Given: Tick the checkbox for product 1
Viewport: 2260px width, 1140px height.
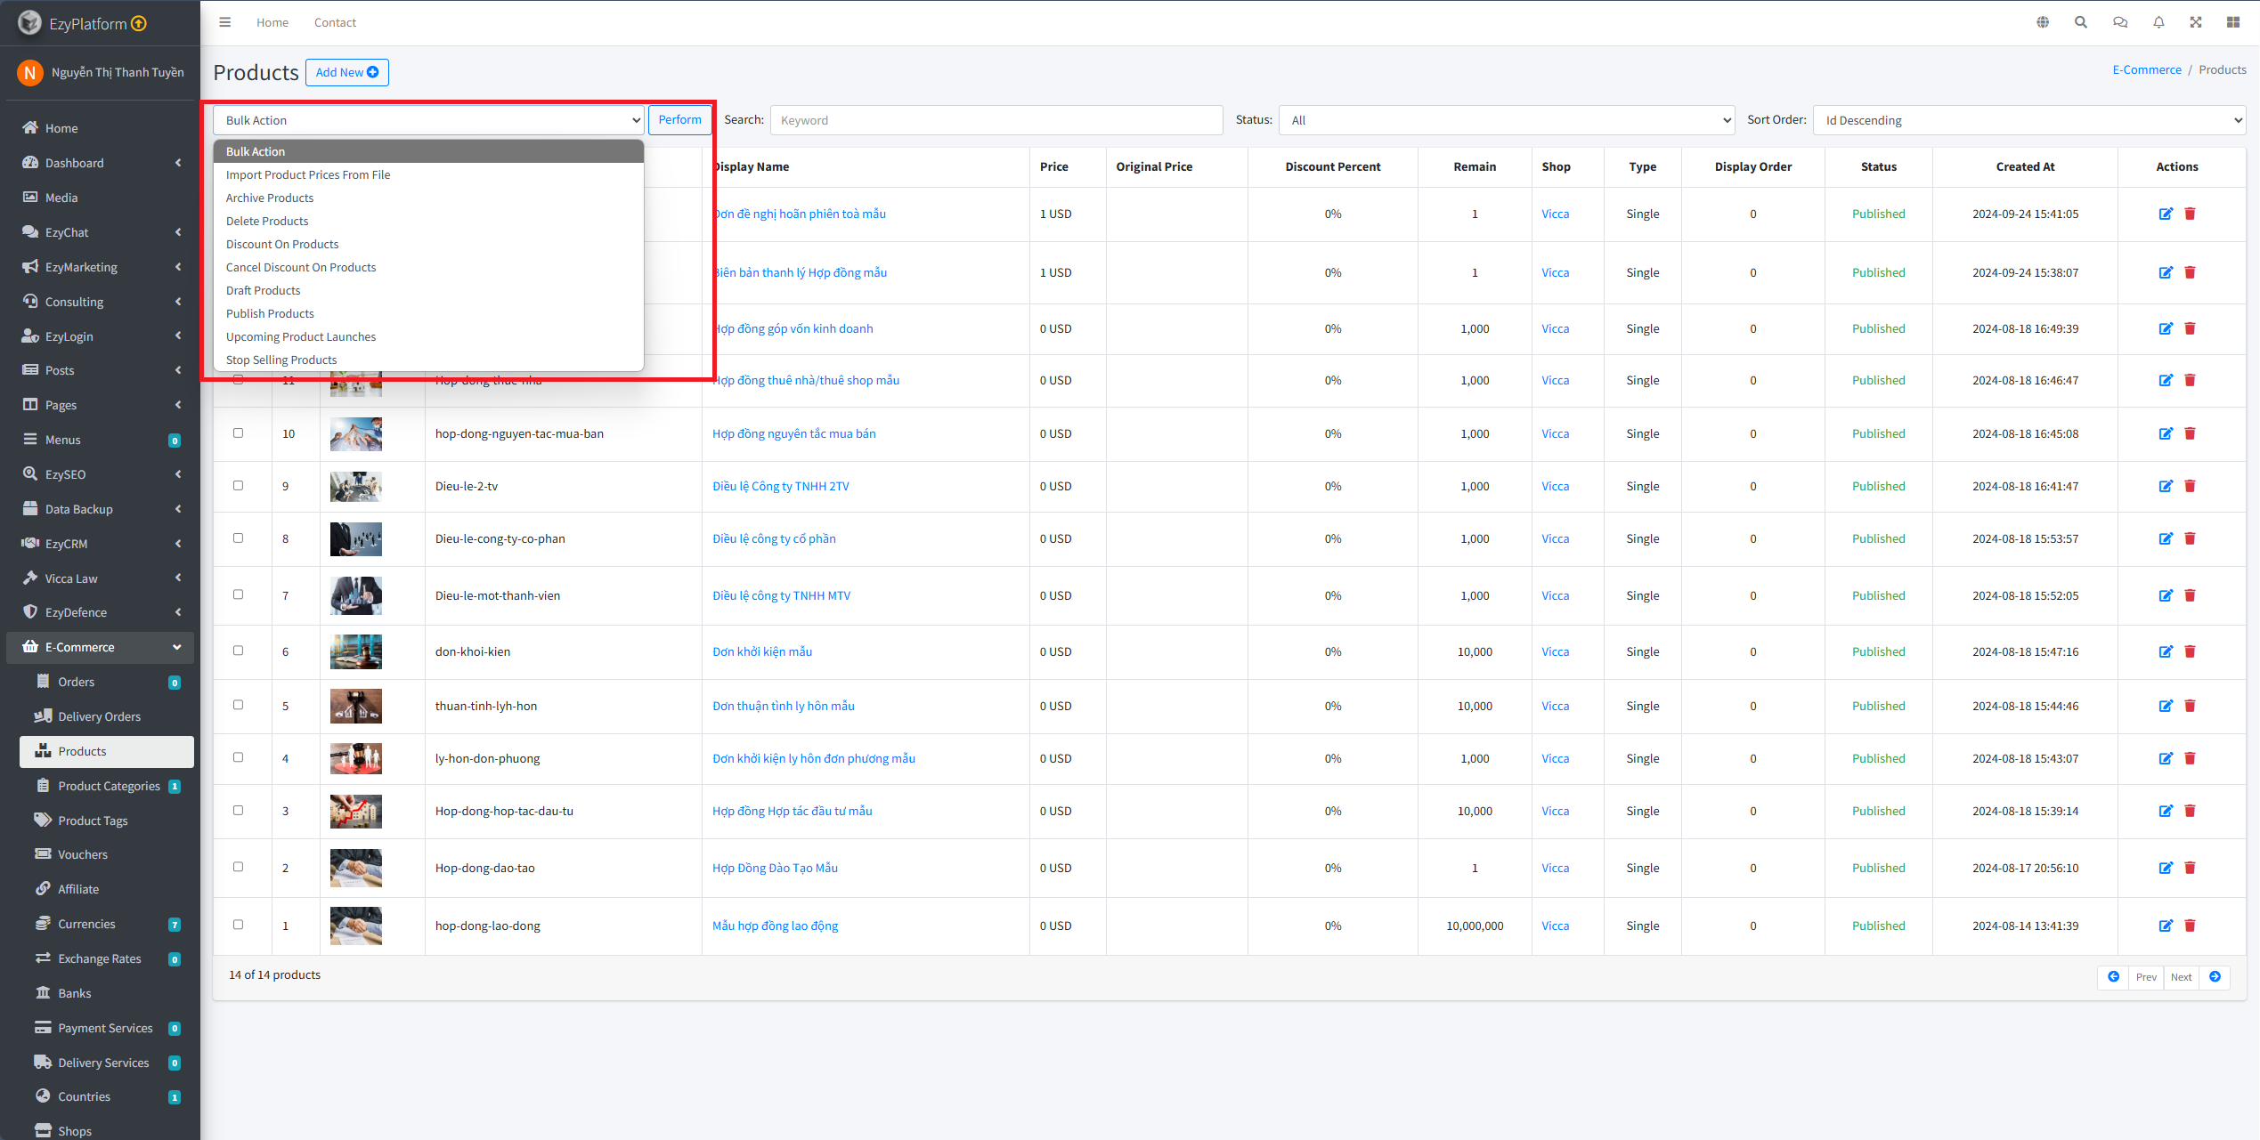Looking at the screenshot, I should click(x=238, y=925).
